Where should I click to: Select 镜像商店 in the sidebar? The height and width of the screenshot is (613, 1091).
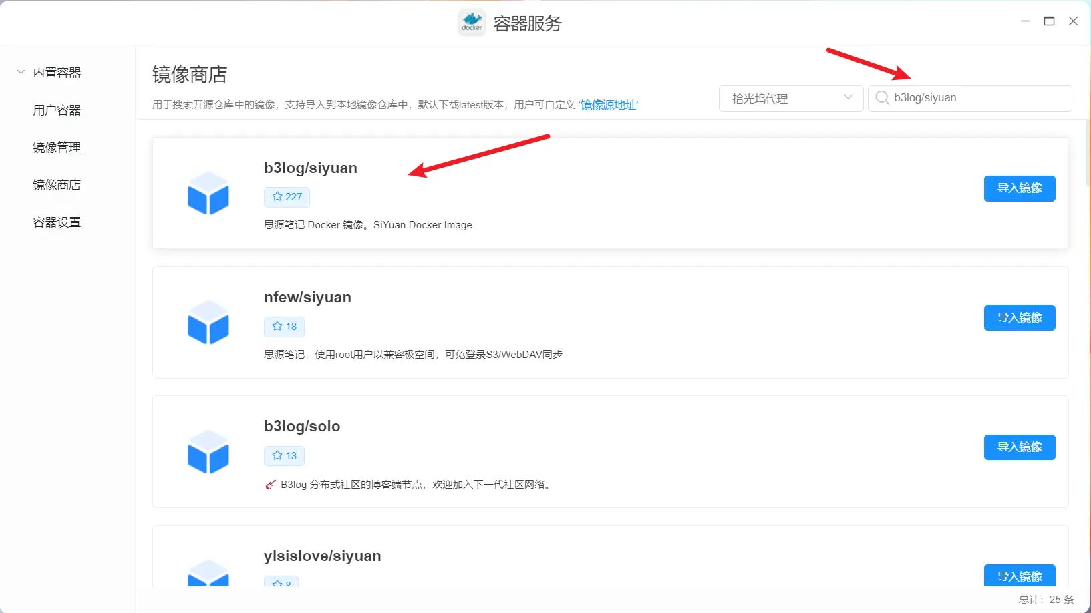click(57, 185)
